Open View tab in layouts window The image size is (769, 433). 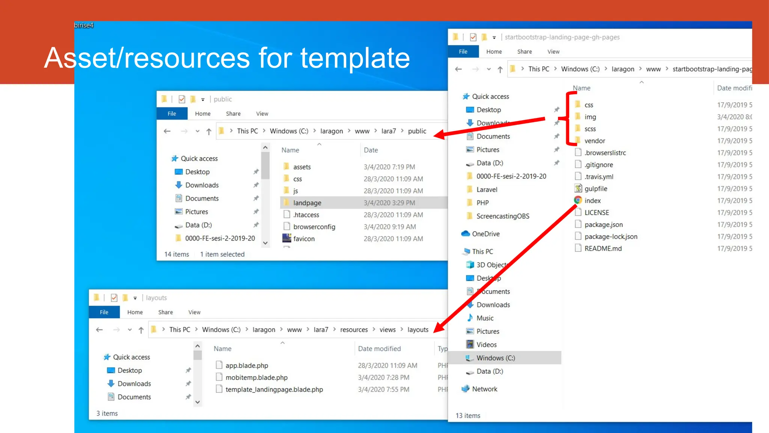pyautogui.click(x=195, y=312)
